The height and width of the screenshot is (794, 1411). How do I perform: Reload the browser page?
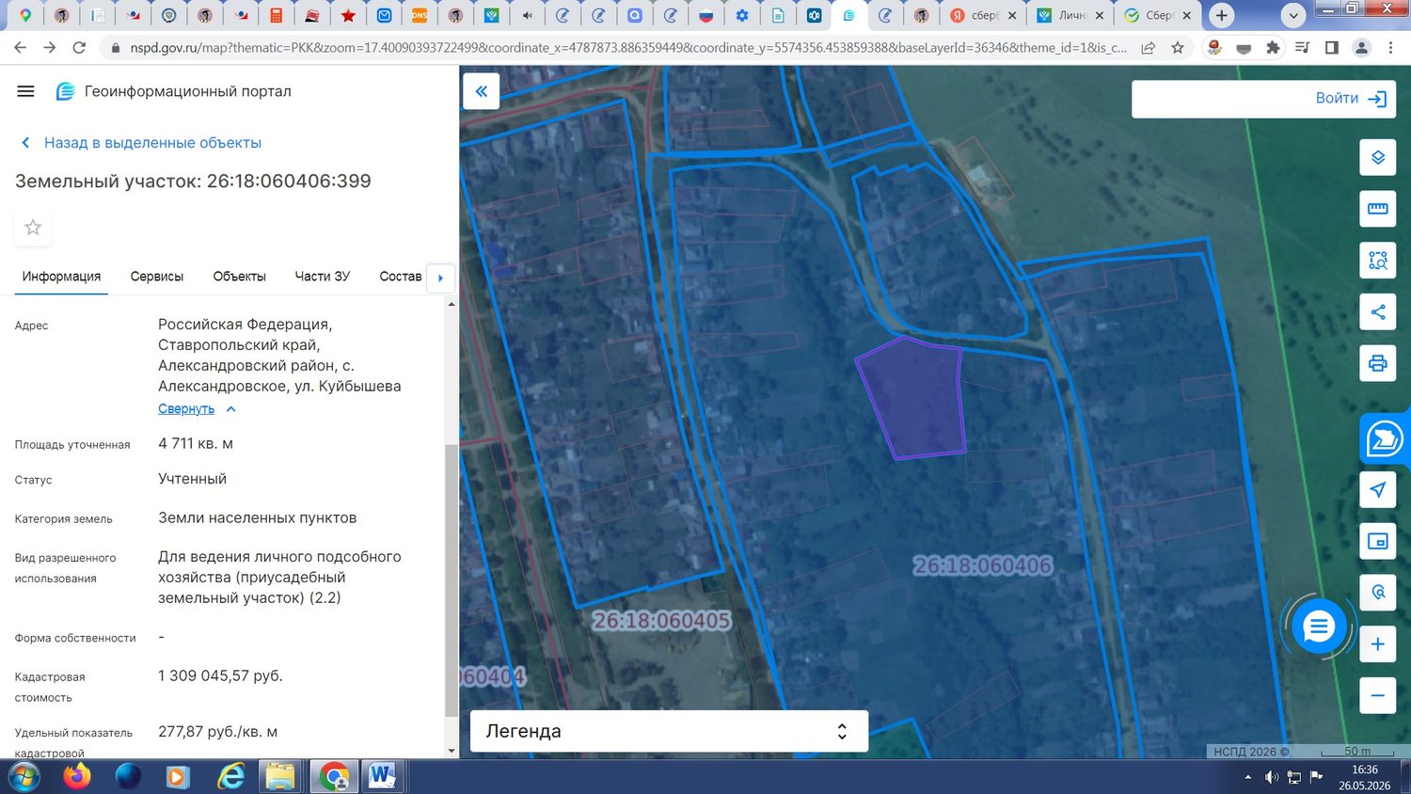coord(79,48)
